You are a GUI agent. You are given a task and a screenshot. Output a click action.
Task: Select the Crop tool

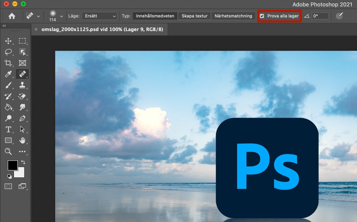pos(9,63)
